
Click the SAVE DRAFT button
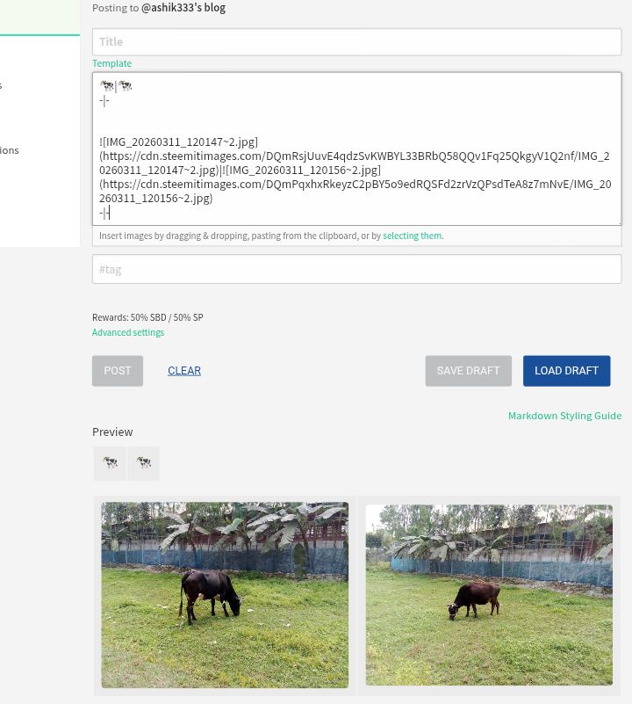point(468,371)
